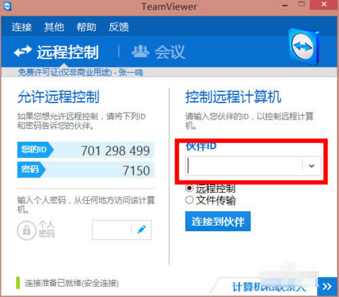Viewport: 339px width, 297px height.
Task: Open the 其他 menu
Action: point(54,27)
